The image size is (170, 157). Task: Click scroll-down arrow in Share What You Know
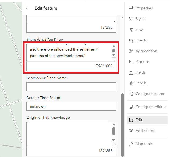[x=114, y=55]
